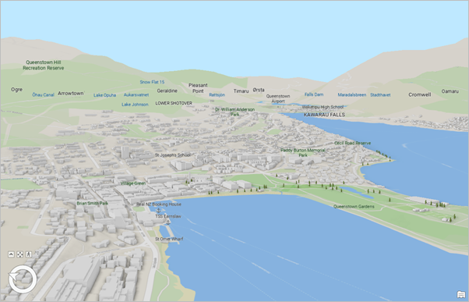Click the Ōhau Canal label
Image resolution: width=469 pixels, height=302 pixels.
[x=44, y=94]
